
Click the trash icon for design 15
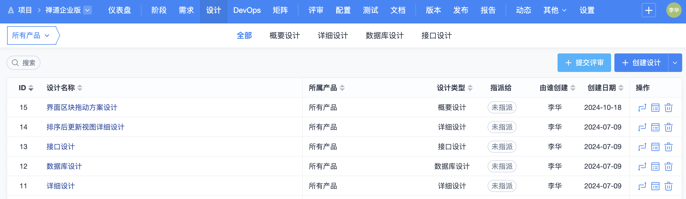pos(668,108)
